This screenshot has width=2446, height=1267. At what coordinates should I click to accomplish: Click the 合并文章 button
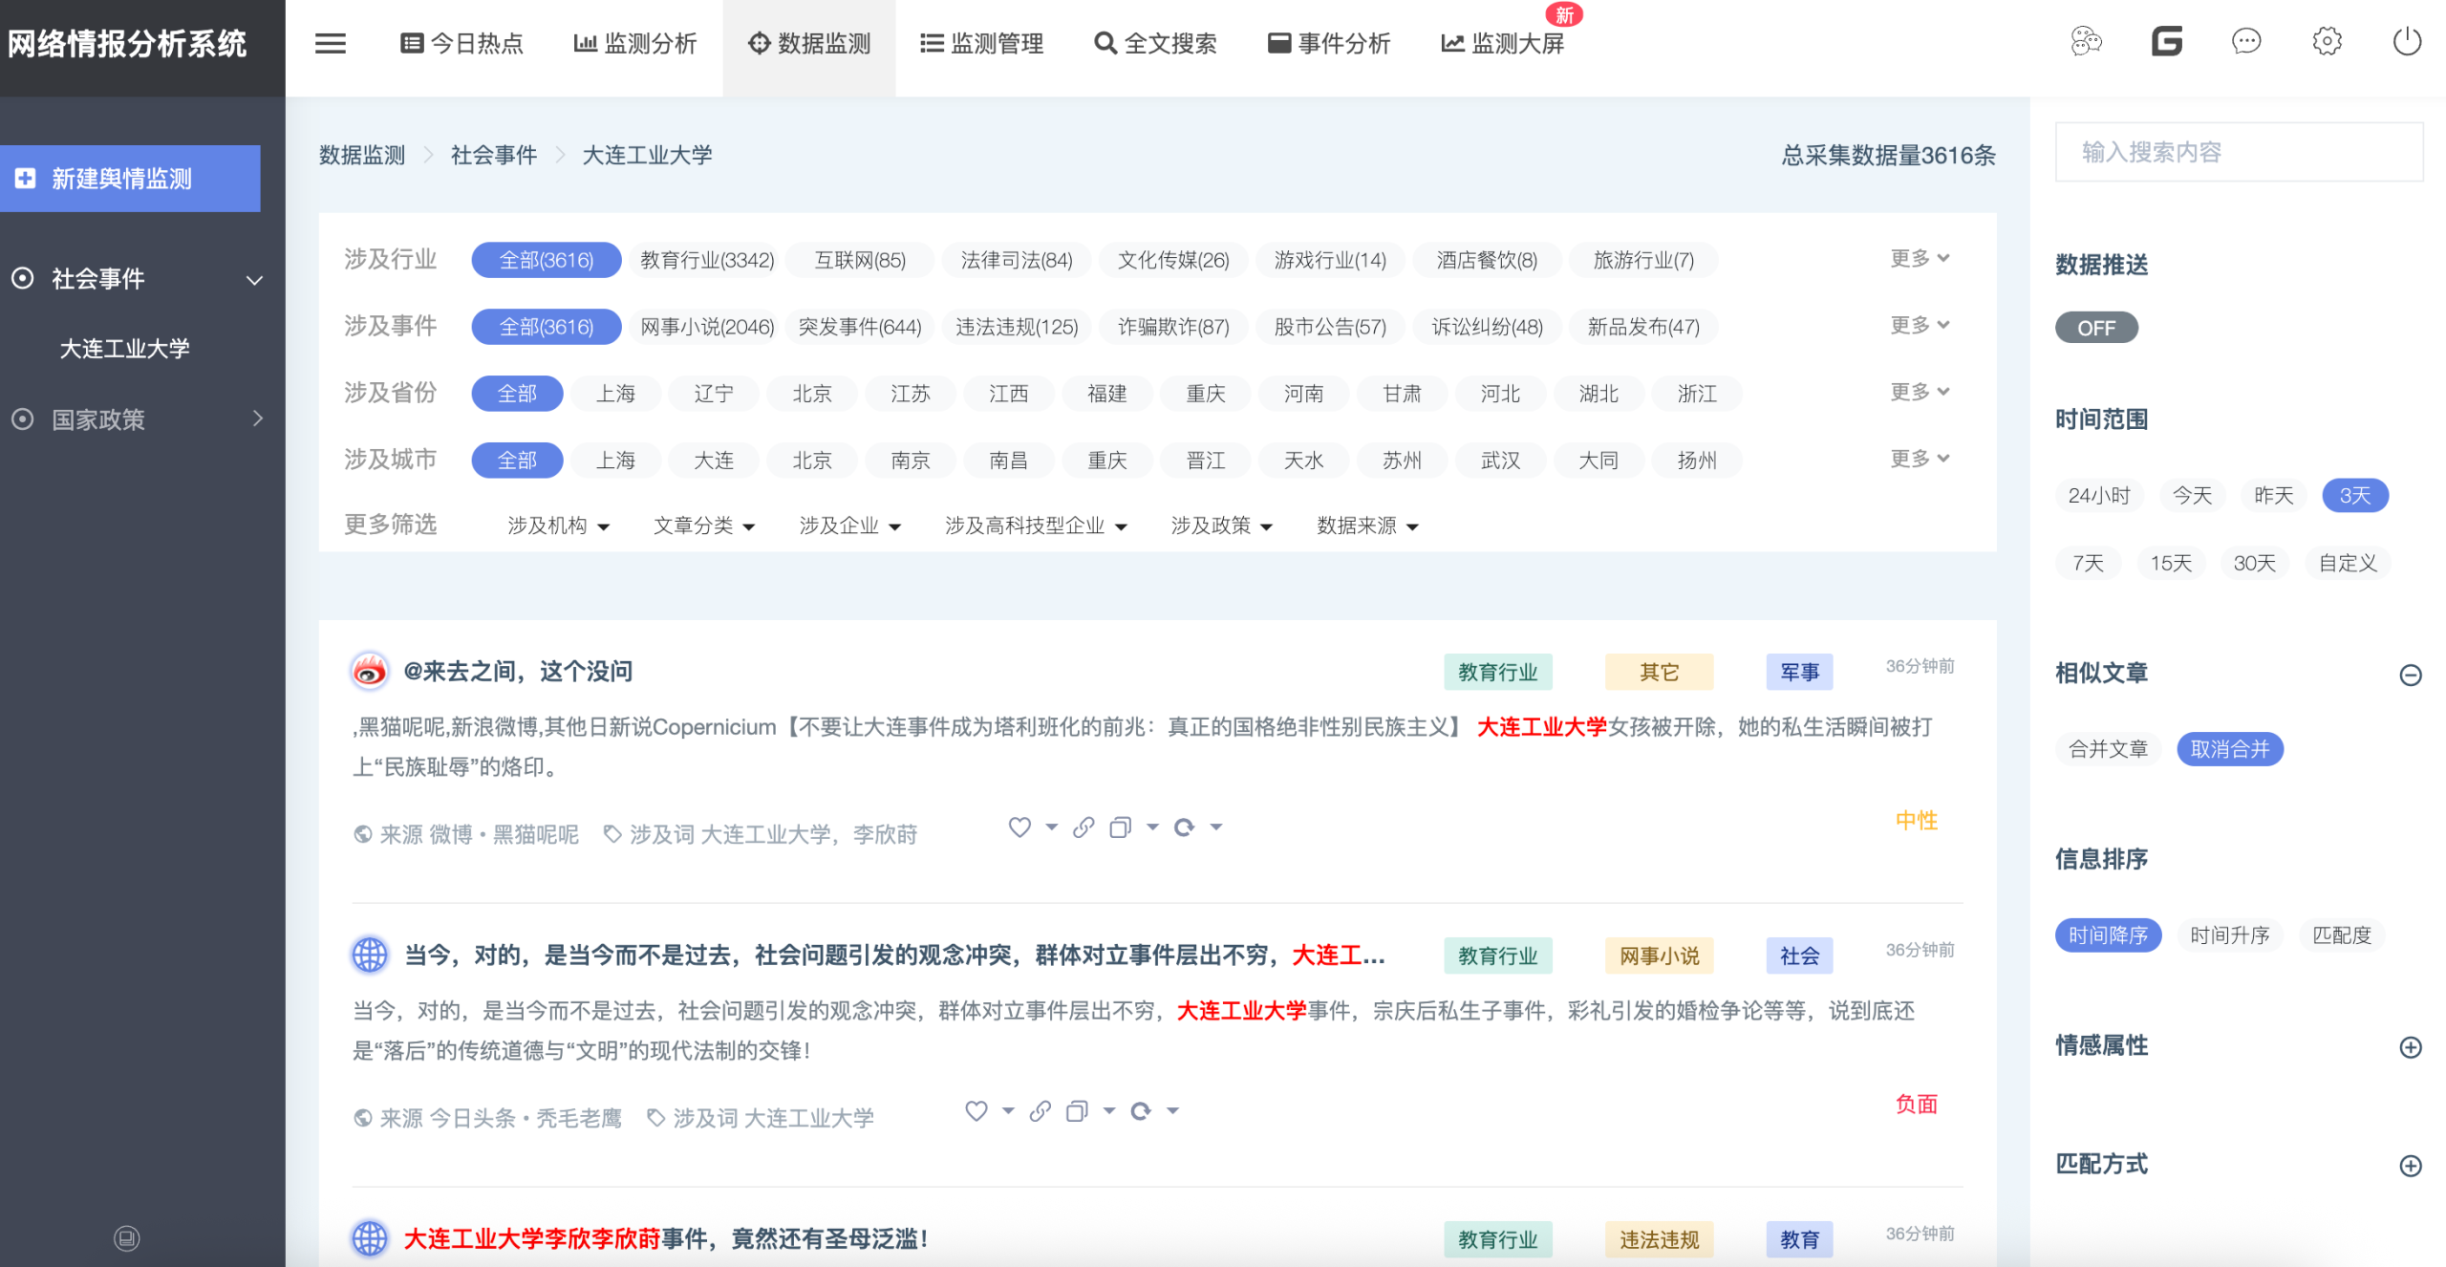click(2107, 749)
